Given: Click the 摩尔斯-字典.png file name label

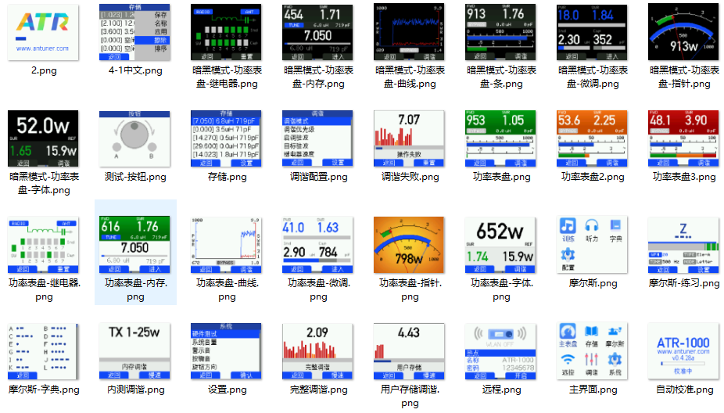Looking at the screenshot, I should coord(44,390).
